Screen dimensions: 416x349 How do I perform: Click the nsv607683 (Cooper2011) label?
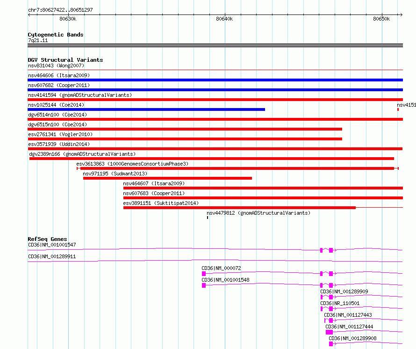154,193
